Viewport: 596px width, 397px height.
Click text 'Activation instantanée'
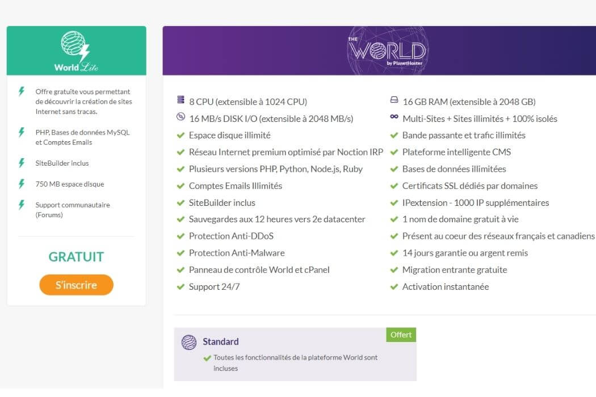[x=446, y=286]
